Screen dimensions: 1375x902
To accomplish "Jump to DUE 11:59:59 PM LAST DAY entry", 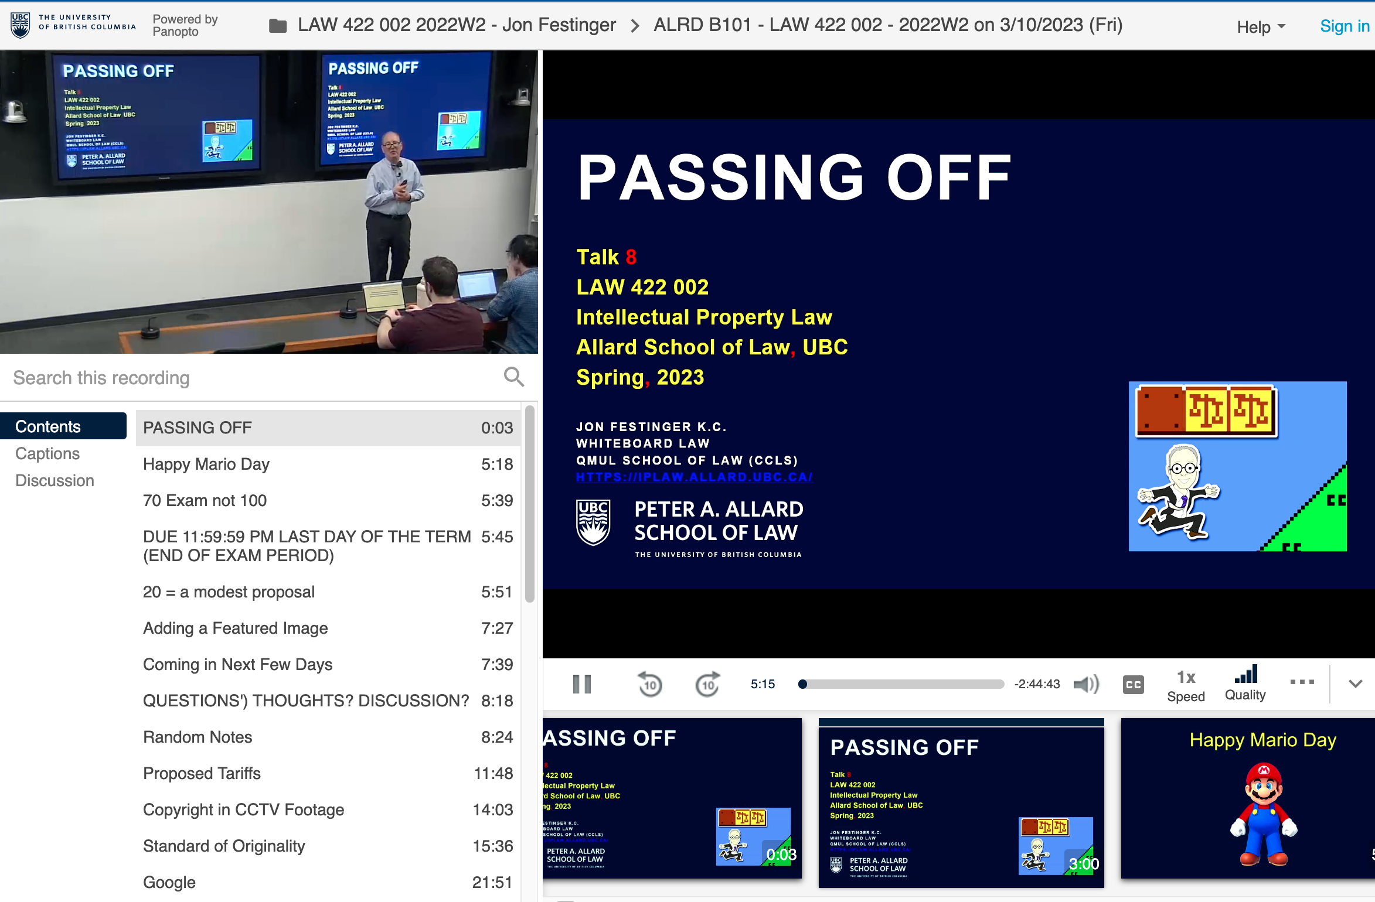I will click(x=328, y=546).
